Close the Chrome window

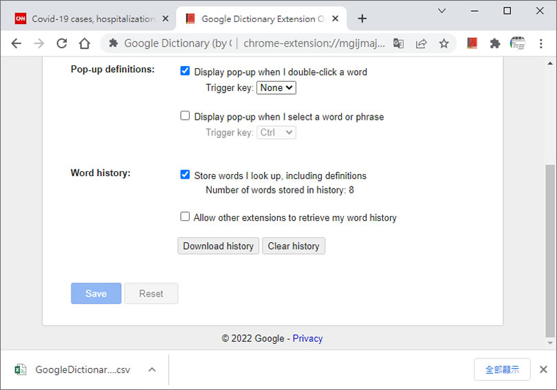(540, 10)
